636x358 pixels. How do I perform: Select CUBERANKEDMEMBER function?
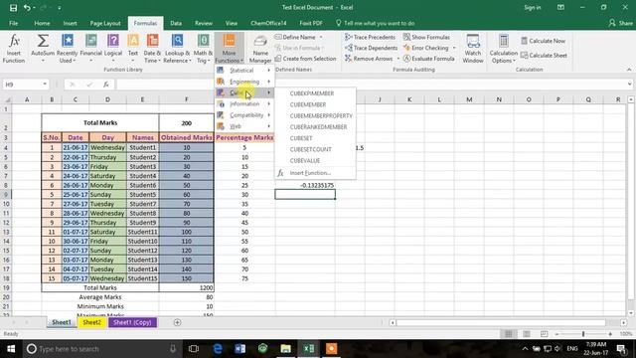pos(318,127)
